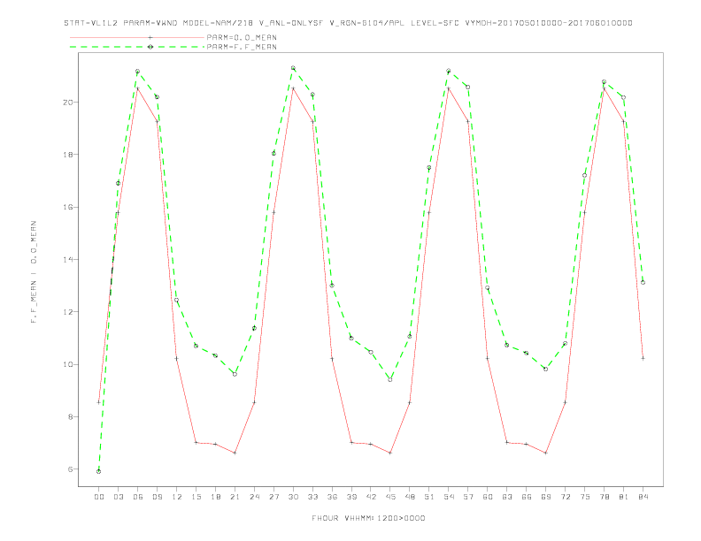Click x-axis tick label 81
Image resolution: width=701 pixels, height=541 pixels.
(624, 497)
